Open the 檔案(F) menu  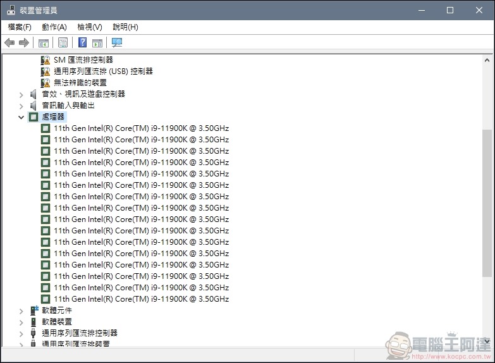click(x=20, y=27)
